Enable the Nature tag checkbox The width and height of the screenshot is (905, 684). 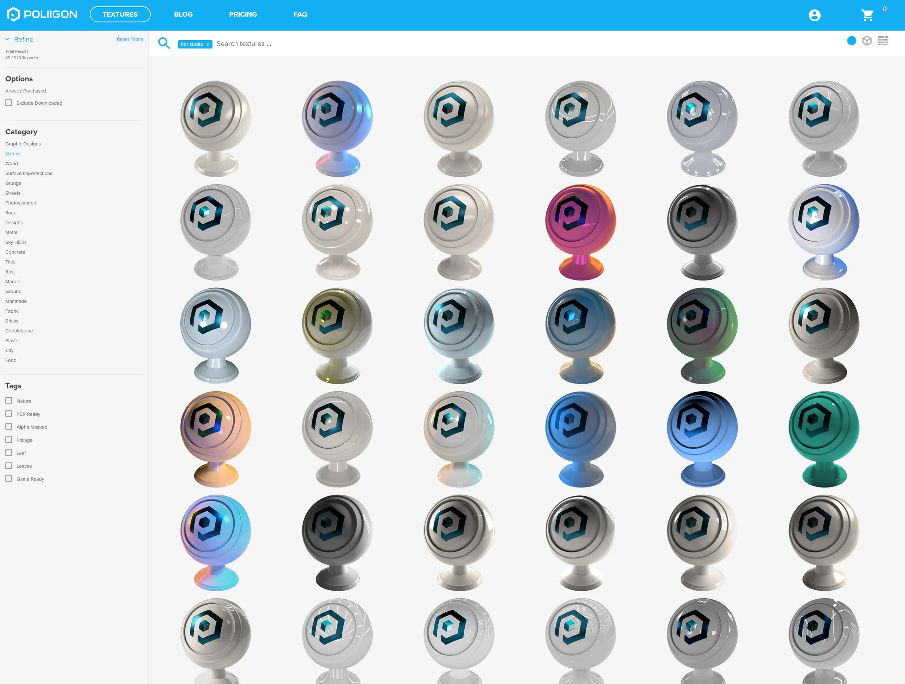coord(9,401)
